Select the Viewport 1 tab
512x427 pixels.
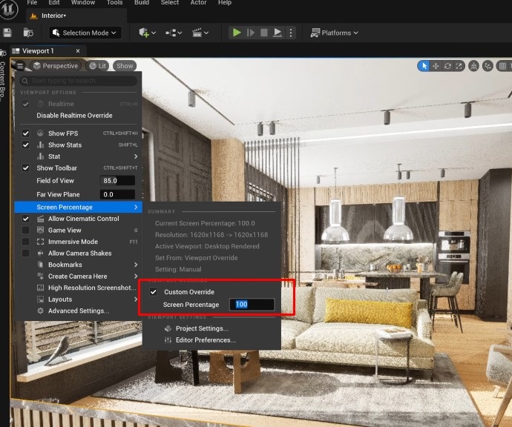[x=37, y=50]
